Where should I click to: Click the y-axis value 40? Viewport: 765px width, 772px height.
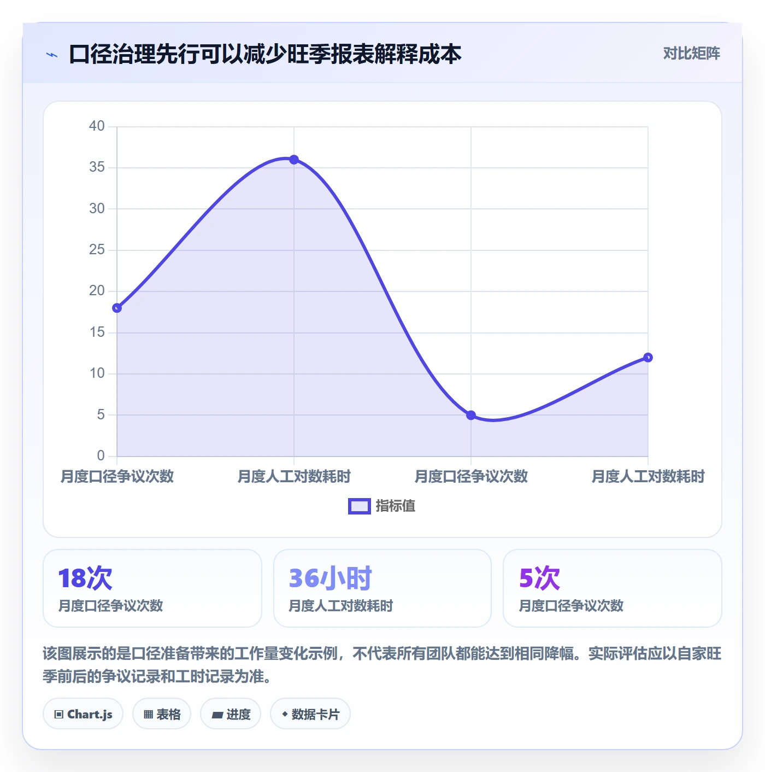click(97, 126)
